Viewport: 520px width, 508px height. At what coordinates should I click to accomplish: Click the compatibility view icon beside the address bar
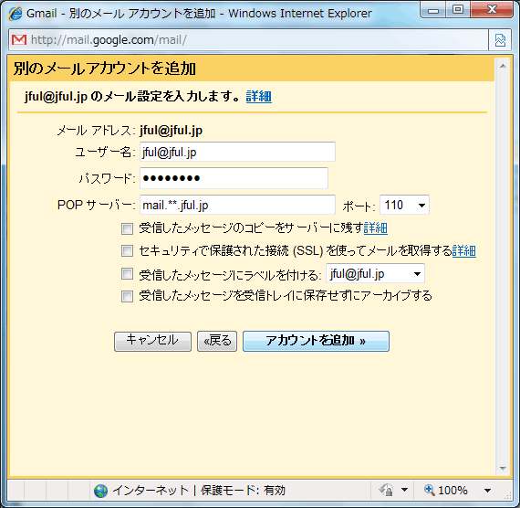(x=500, y=40)
